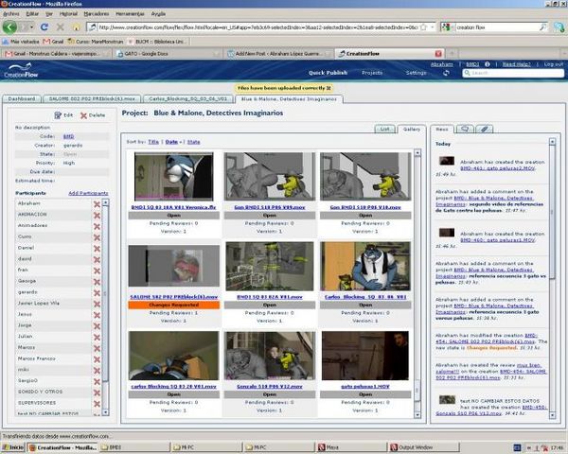
Task: Open the SALOME 002 P02 PREblock thumbnail
Action: (174, 266)
